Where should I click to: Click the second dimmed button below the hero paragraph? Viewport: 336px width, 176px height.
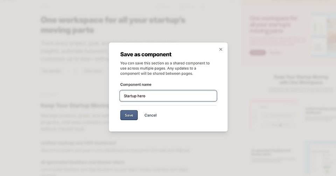click(x=93, y=71)
